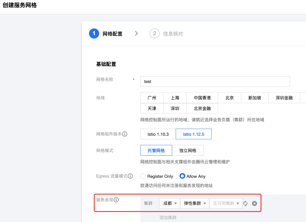Click the 添加集群 link

tap(168, 218)
